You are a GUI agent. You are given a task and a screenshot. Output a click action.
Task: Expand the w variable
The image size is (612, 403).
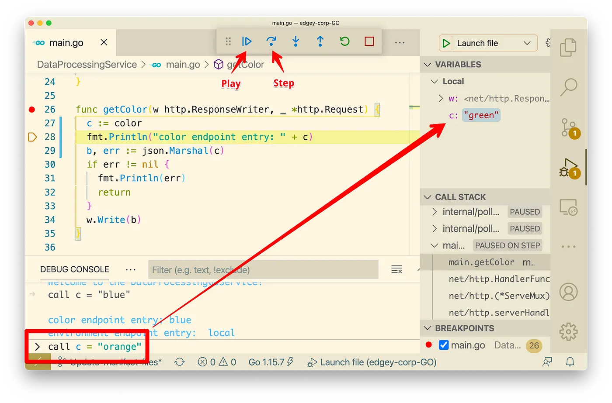(441, 98)
